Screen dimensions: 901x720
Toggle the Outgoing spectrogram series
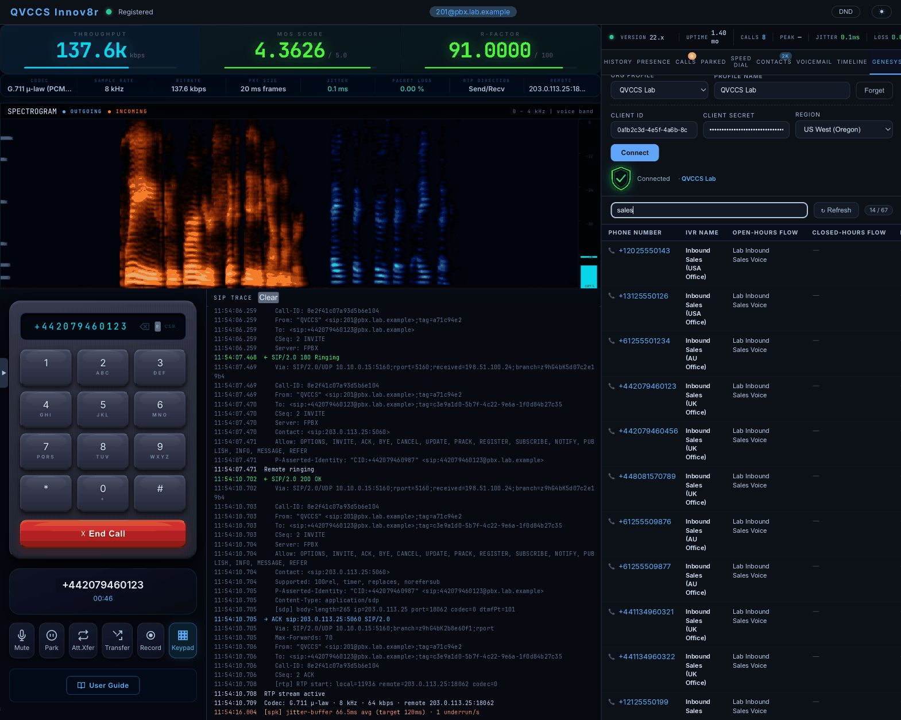point(82,111)
